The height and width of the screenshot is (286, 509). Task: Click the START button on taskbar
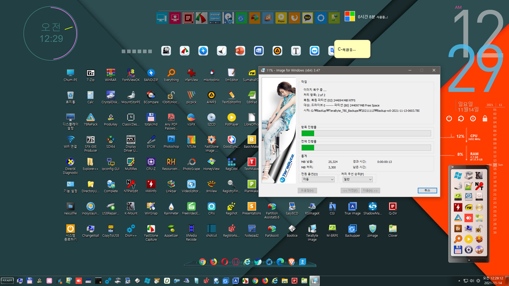(x=7, y=281)
